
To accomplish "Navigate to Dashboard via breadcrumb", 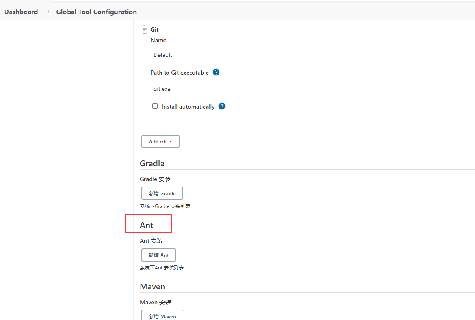I will point(21,12).
